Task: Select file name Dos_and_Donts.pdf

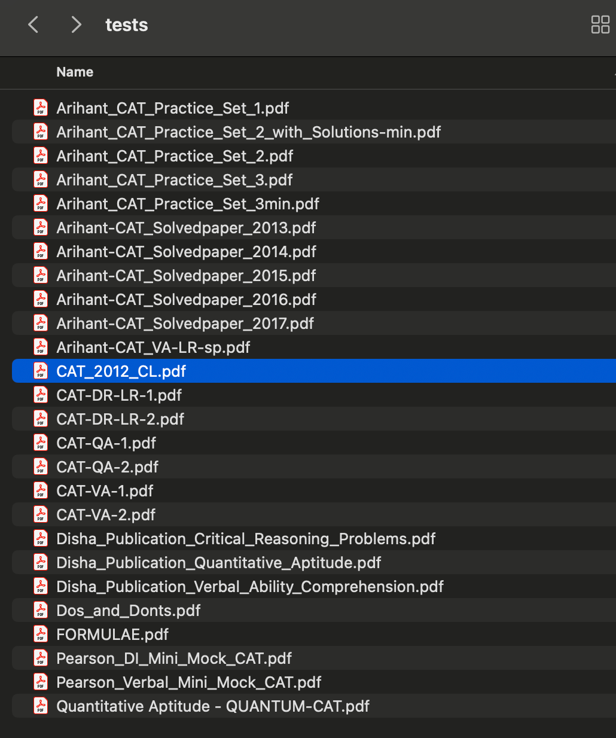Action: tap(129, 611)
